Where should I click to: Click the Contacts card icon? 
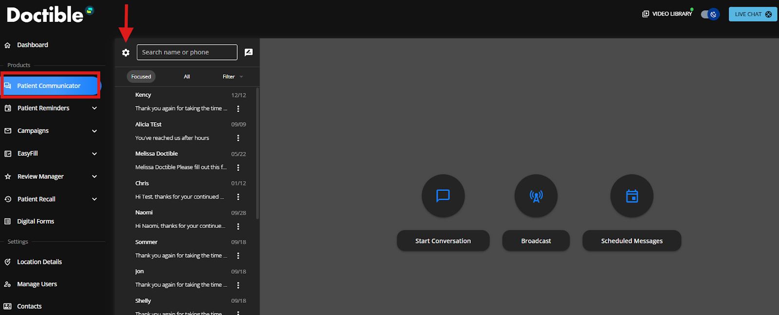tap(7, 306)
